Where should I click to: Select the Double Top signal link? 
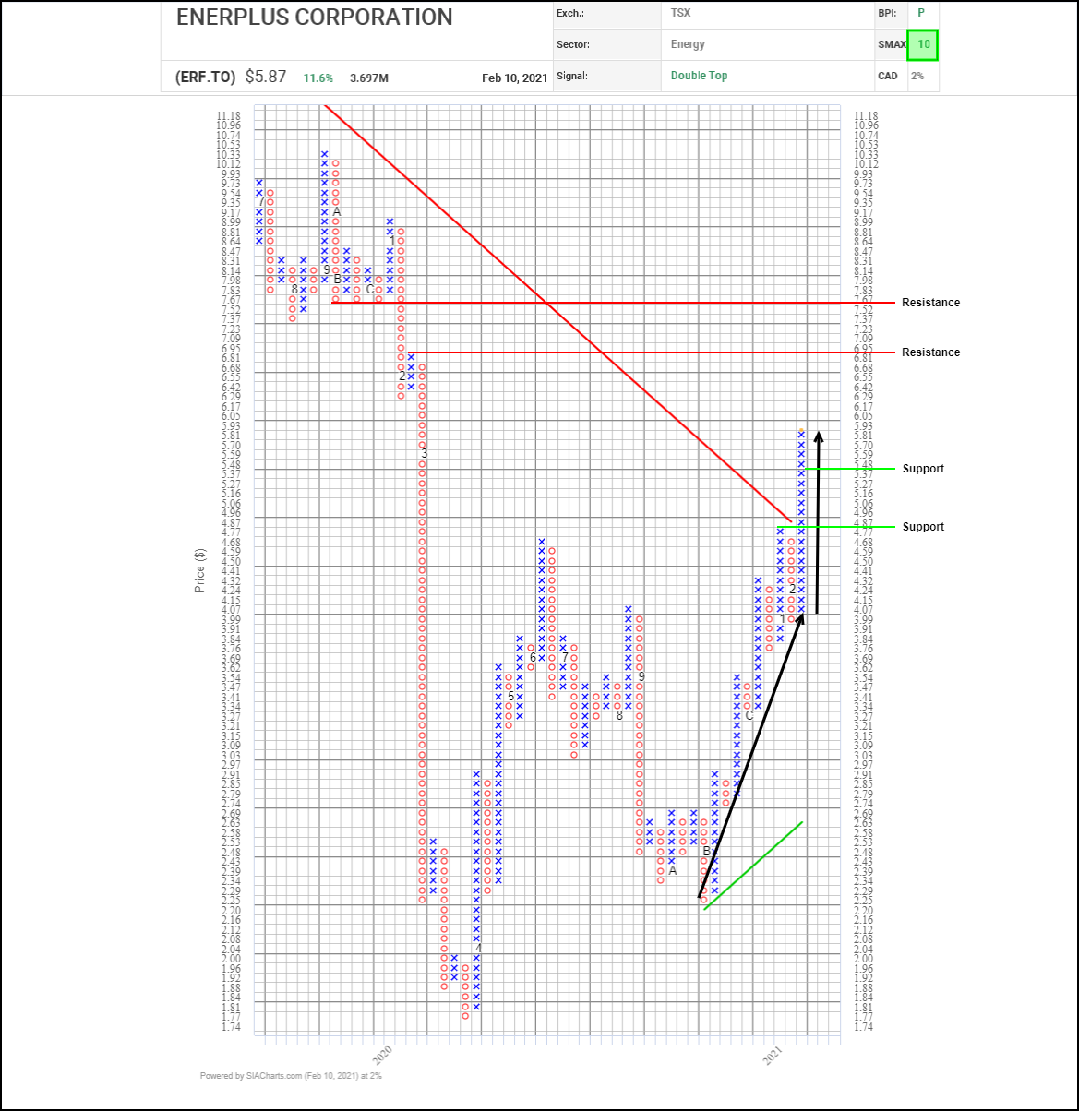point(699,76)
